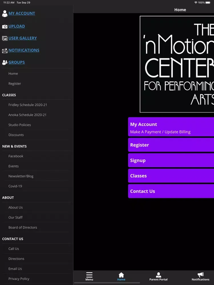Tap the NEW & EVENTS section header
This screenshot has width=214, height=285.
click(14, 146)
